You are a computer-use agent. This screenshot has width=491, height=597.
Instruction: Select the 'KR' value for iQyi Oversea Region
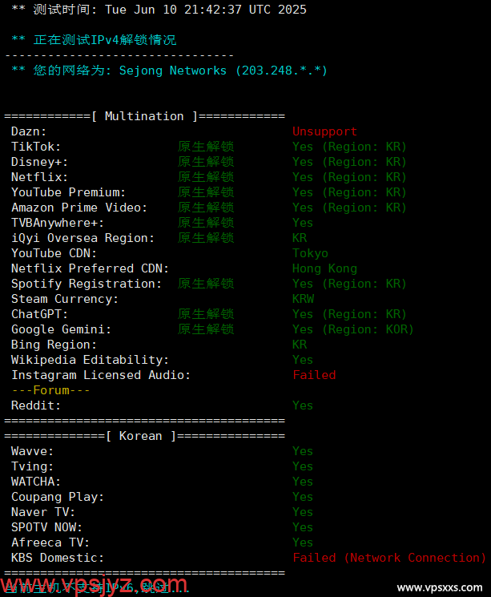point(300,238)
